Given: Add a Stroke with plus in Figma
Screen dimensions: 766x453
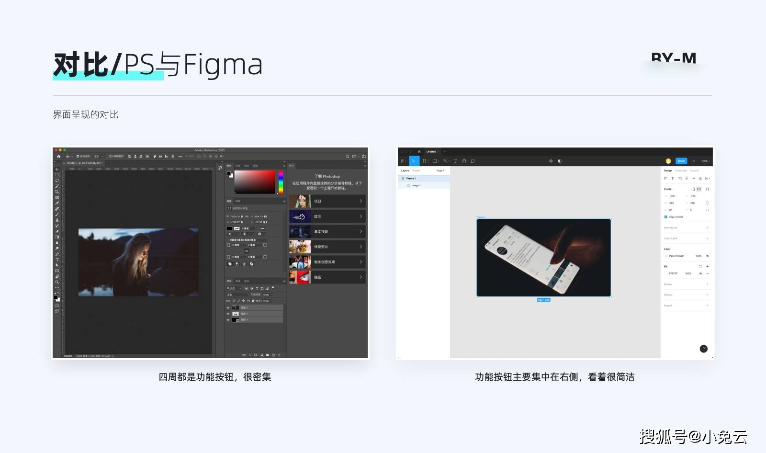Looking at the screenshot, I should tap(707, 284).
